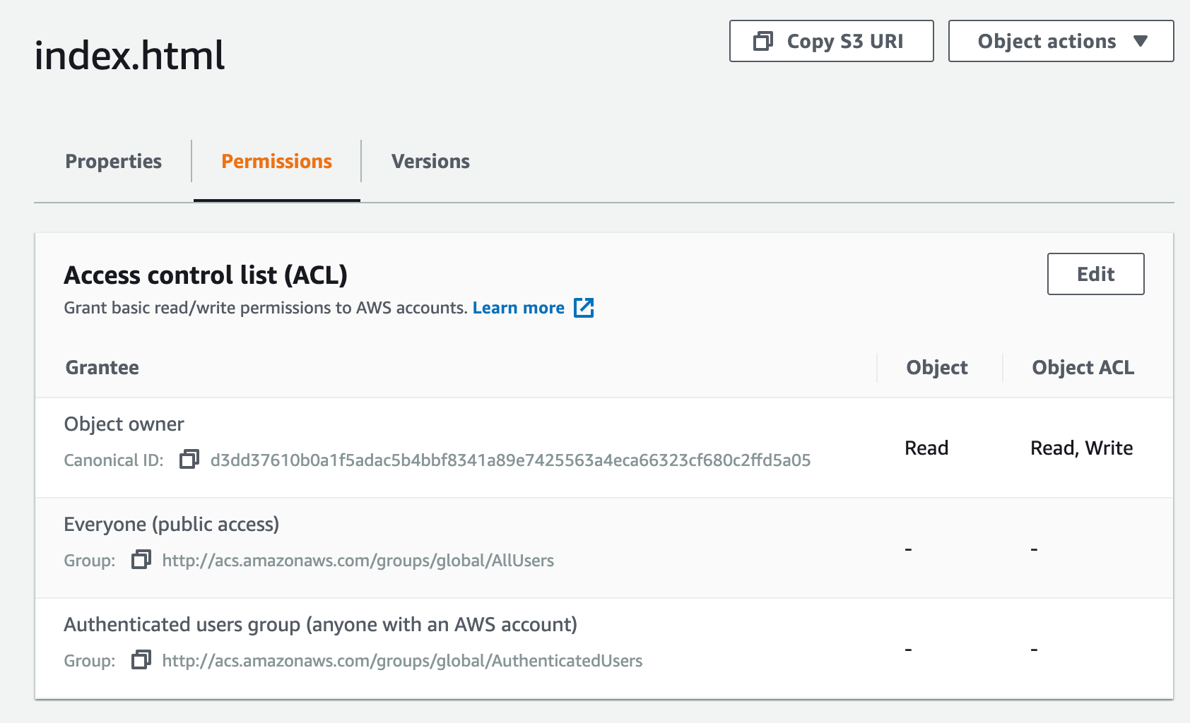Select the Permissions tab
The image size is (1190, 723).
276,161
